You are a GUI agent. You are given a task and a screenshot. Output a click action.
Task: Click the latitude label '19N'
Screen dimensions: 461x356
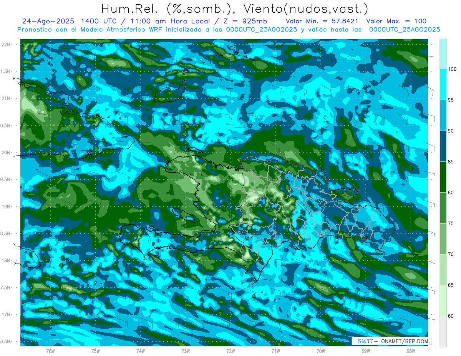(5, 206)
